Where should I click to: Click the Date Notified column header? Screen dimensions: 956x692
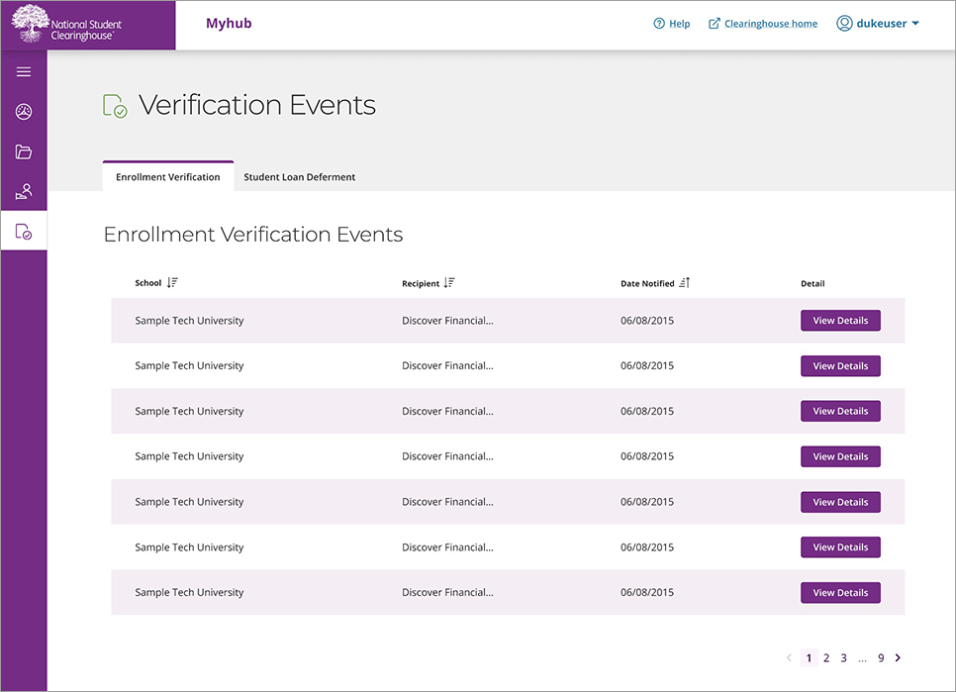647,283
